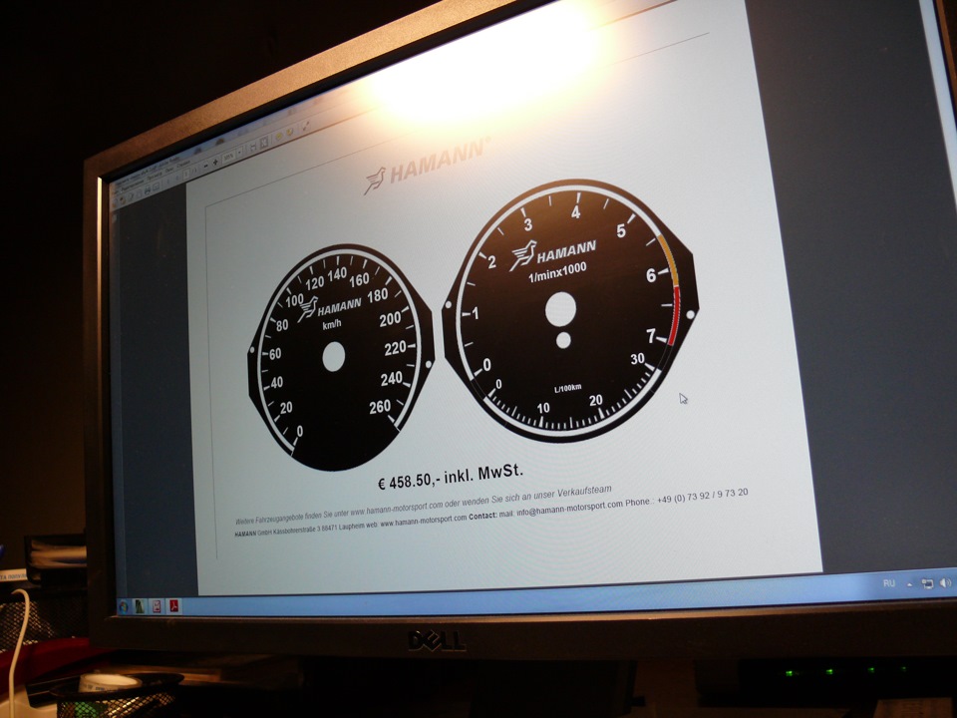Open the Windows Start menu
957x718 pixels.
(124, 607)
